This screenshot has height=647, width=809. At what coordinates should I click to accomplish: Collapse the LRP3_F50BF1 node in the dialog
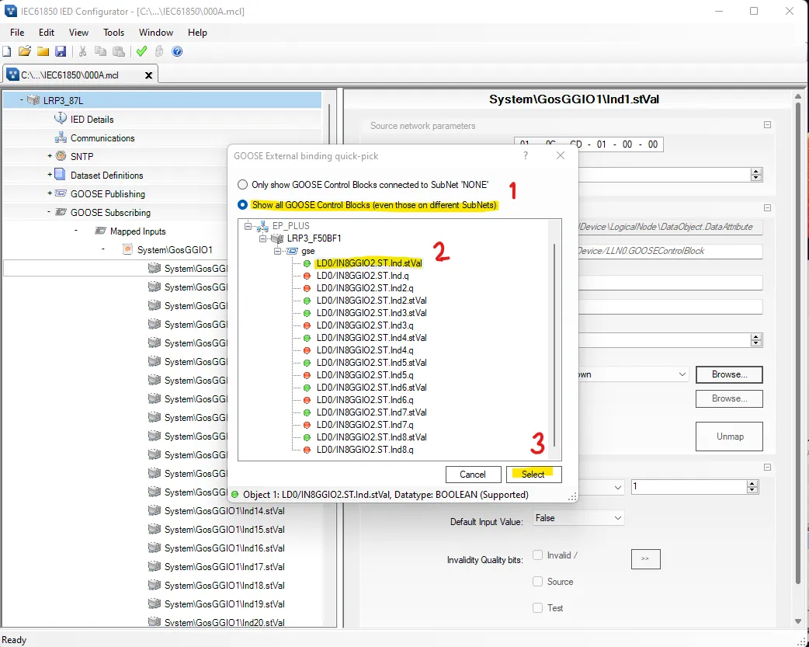pyautogui.click(x=262, y=238)
